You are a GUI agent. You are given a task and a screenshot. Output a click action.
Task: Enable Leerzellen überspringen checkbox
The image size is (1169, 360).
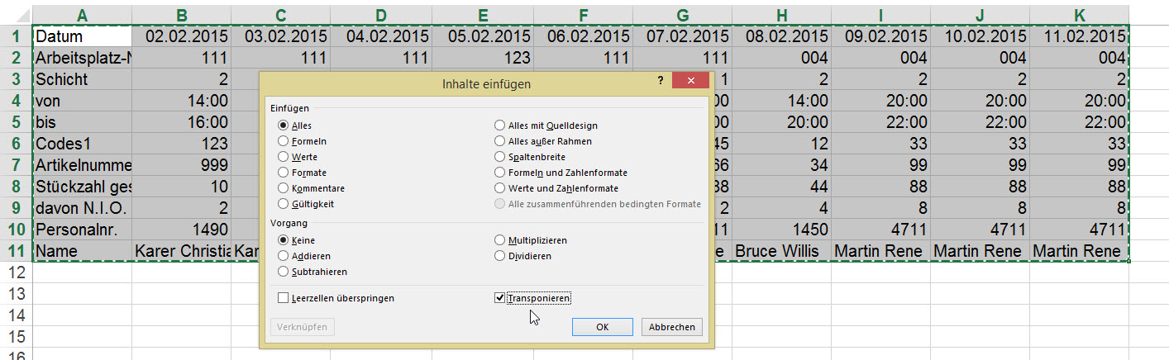(284, 298)
